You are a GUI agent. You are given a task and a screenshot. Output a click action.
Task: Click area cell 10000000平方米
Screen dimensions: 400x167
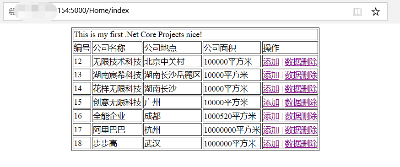tap(232, 130)
